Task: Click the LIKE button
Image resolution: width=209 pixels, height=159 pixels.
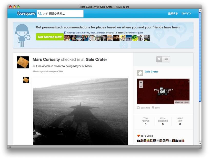Action: (x=163, y=59)
